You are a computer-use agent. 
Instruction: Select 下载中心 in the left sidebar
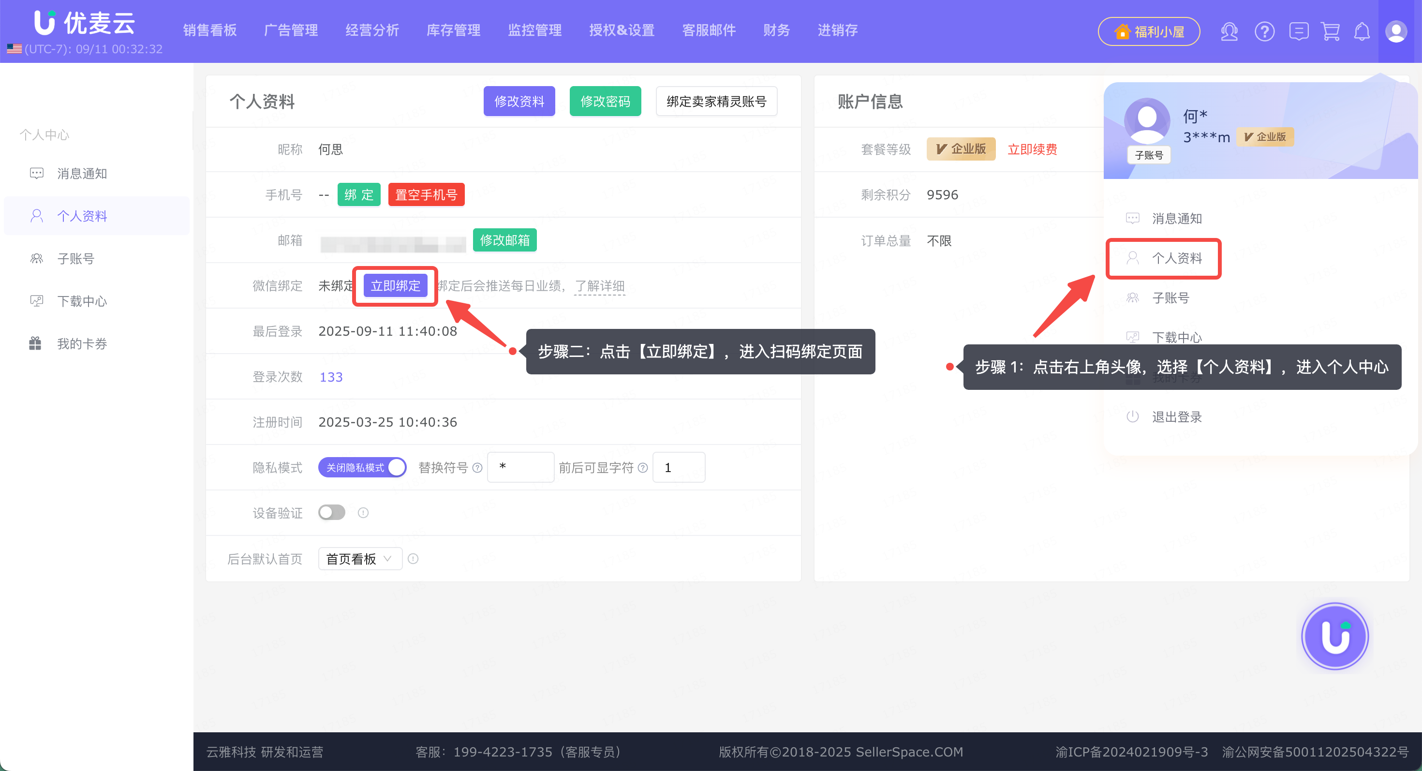coord(97,301)
